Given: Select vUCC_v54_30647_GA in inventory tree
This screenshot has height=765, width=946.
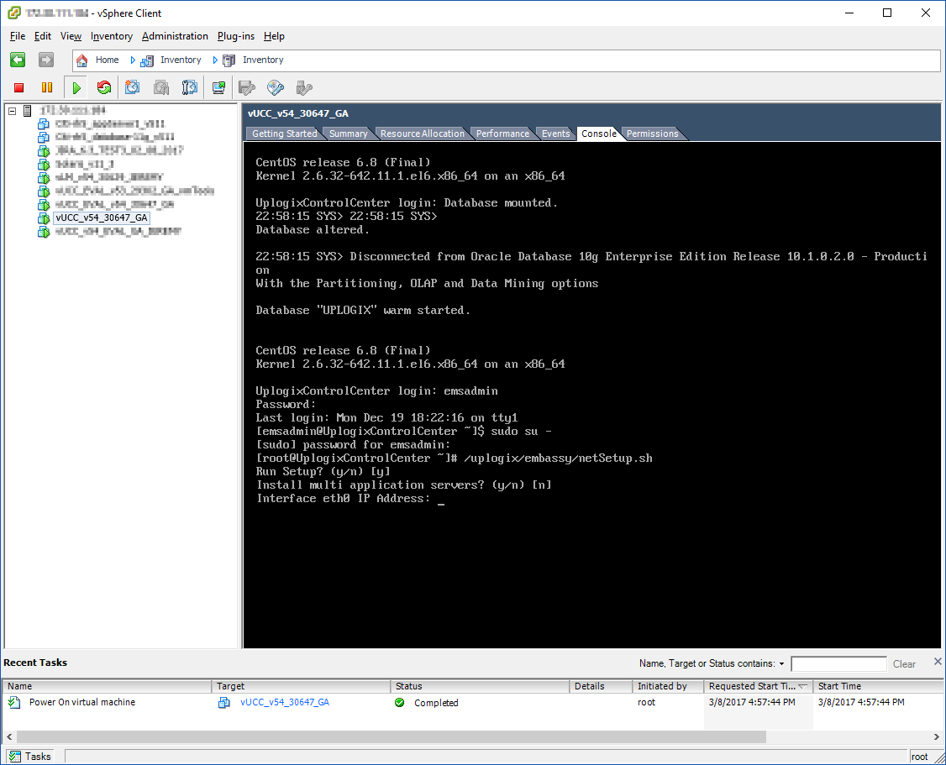Looking at the screenshot, I should 101,217.
